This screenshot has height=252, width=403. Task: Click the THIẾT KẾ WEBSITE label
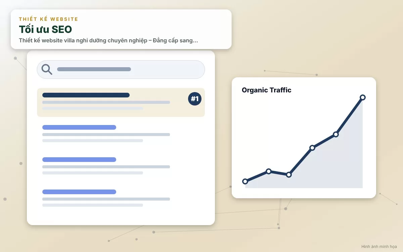tap(48, 19)
